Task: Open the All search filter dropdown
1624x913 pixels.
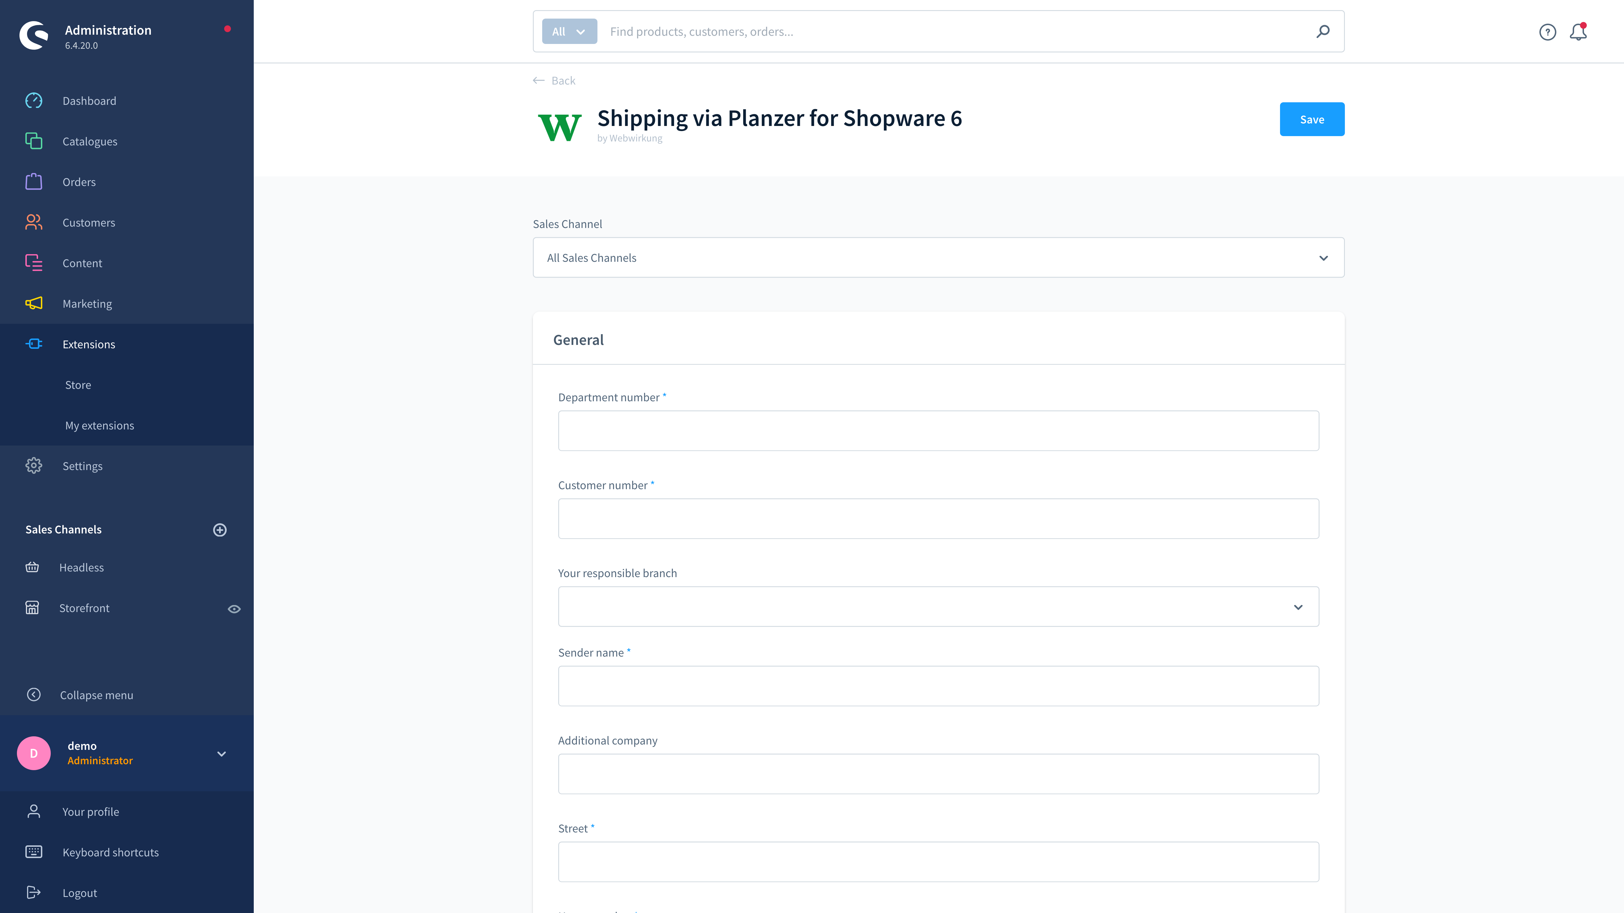Action: 569,32
